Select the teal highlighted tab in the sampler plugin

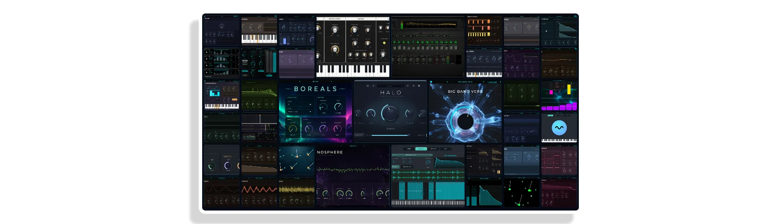(x=421, y=149)
